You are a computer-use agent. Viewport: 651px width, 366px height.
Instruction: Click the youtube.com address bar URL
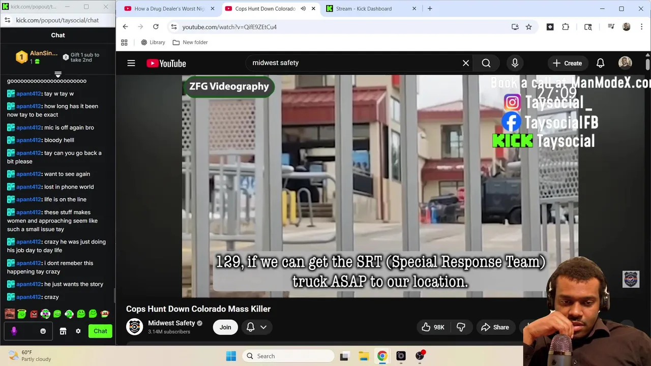pyautogui.click(x=229, y=27)
